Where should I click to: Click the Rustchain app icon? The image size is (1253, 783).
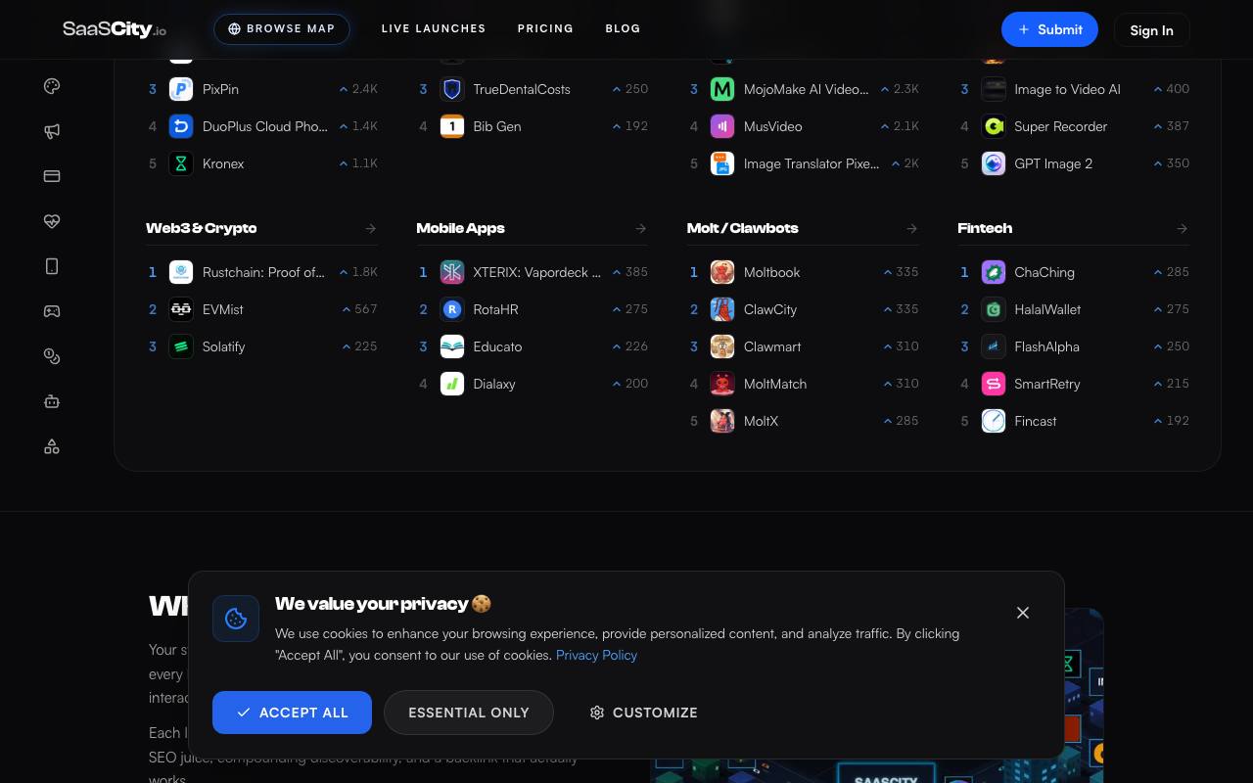coord(181,272)
